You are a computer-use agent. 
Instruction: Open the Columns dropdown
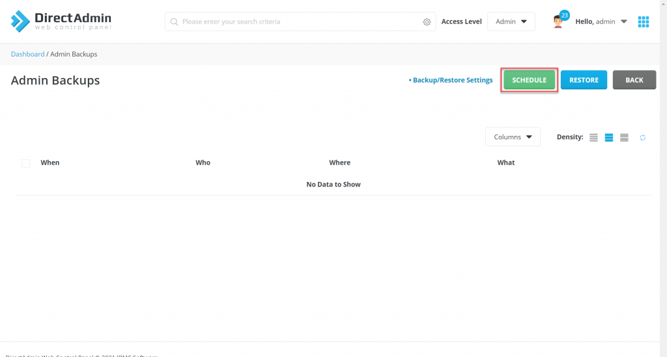click(x=513, y=137)
